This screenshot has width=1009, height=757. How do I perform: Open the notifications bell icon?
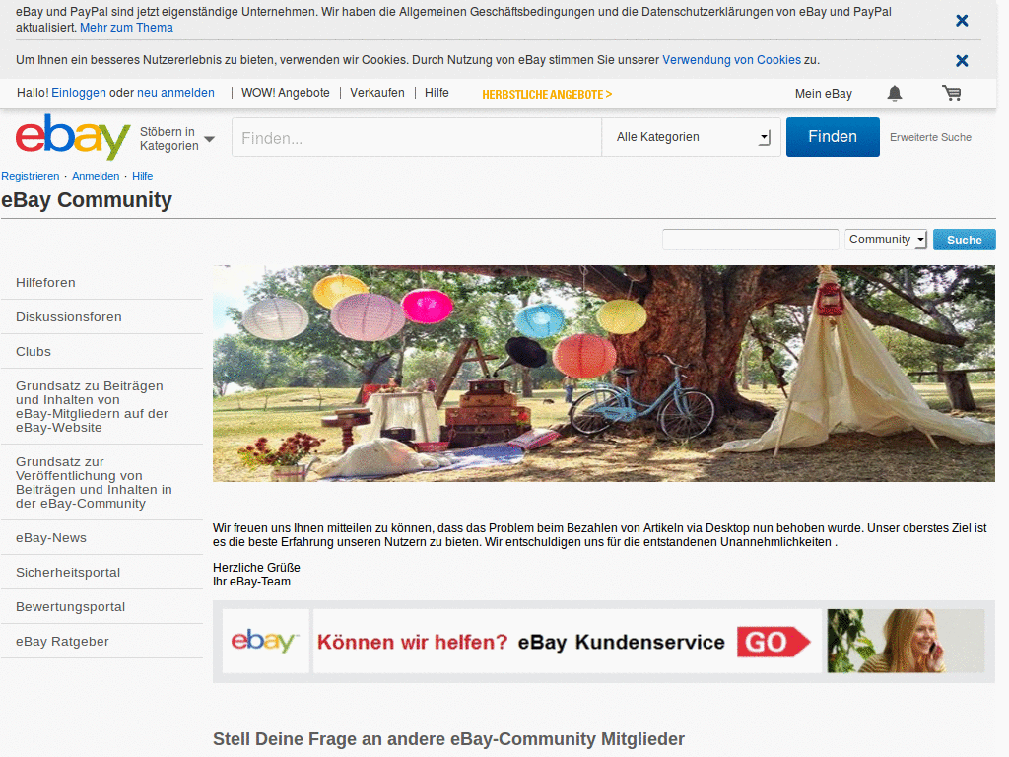click(x=895, y=94)
